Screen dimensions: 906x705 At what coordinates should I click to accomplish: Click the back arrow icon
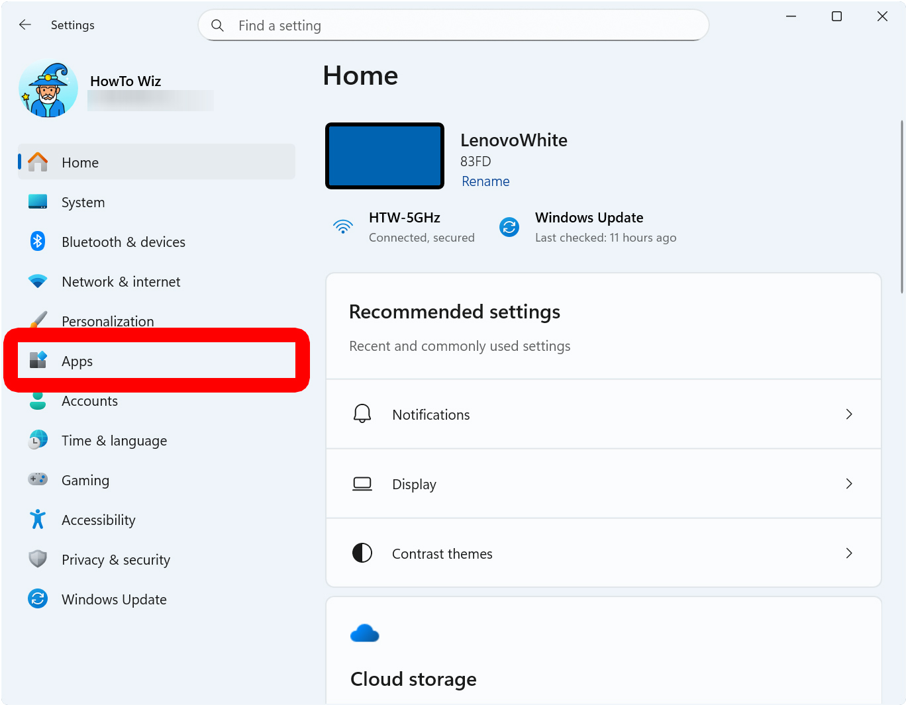tap(25, 25)
